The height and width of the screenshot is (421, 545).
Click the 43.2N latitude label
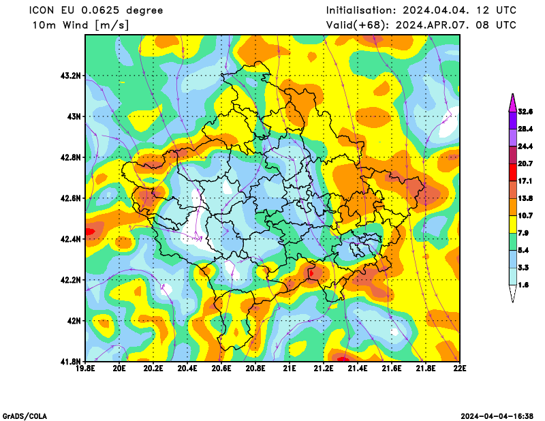point(71,76)
